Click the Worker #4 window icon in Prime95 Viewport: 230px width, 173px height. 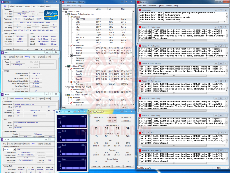pos(140,81)
